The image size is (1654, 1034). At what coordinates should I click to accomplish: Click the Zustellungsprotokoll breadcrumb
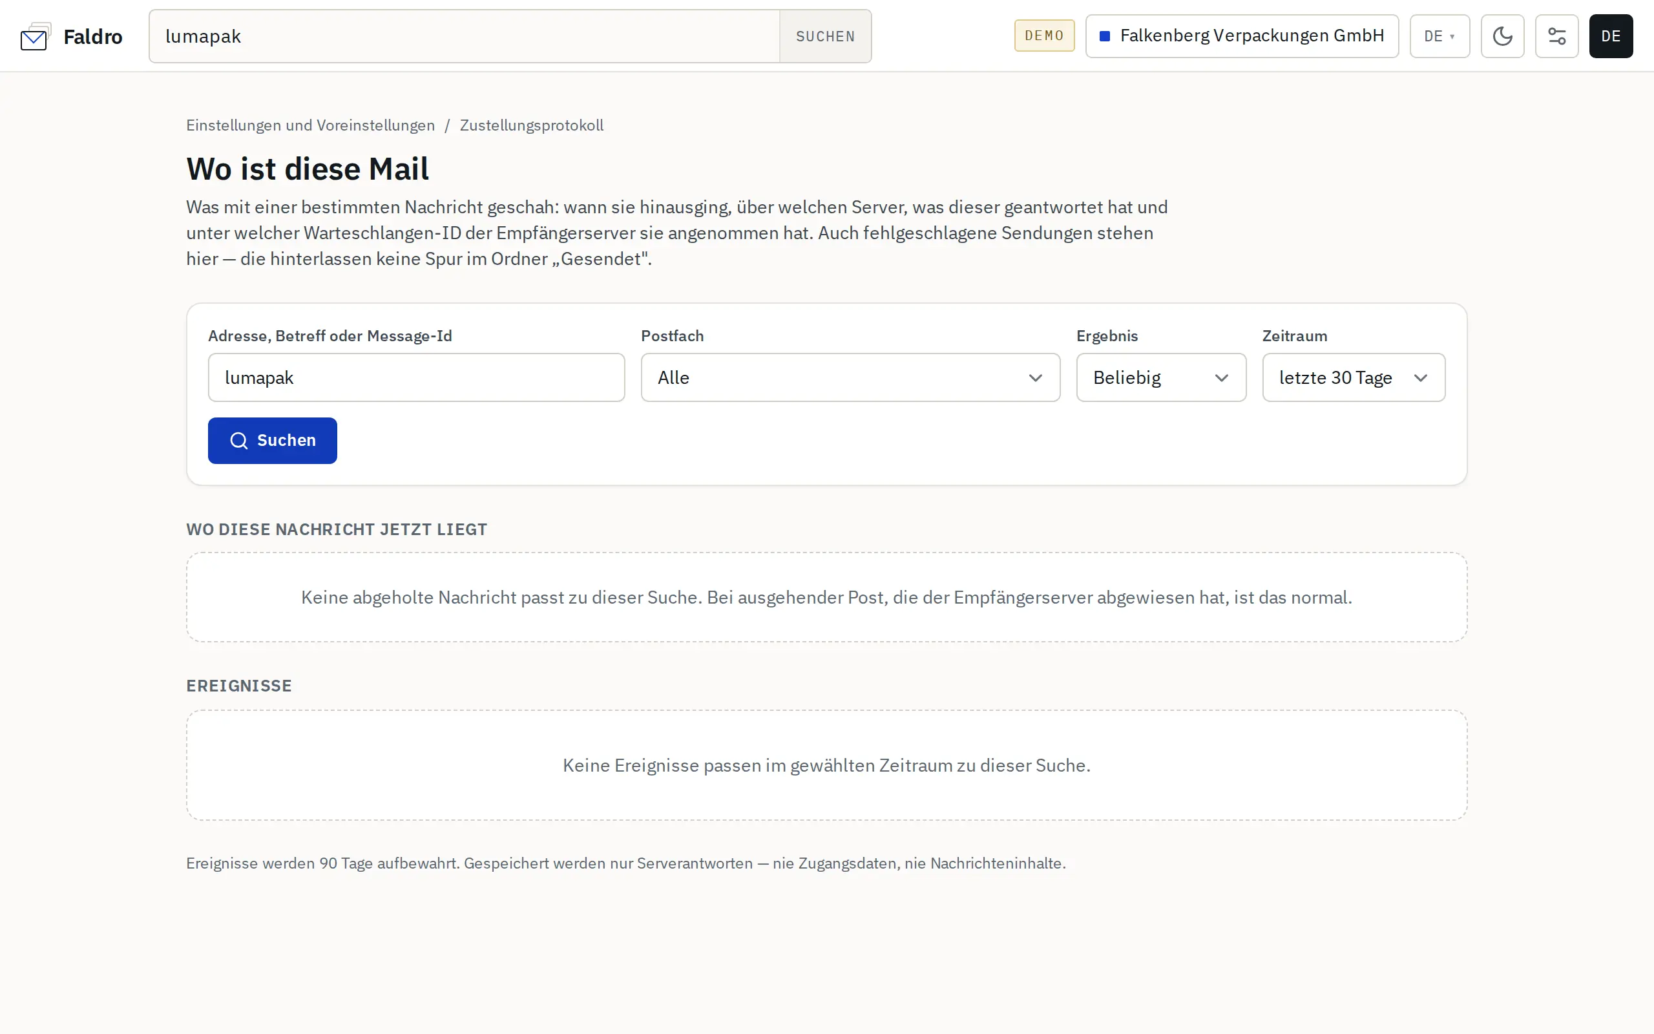click(532, 125)
